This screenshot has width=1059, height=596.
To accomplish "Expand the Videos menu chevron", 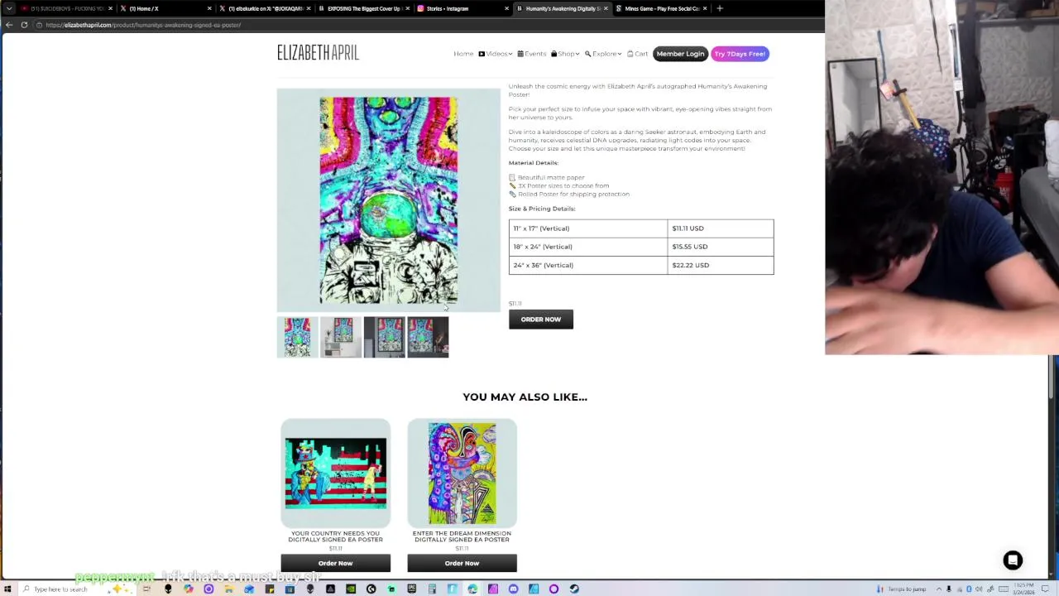I will (510, 55).
